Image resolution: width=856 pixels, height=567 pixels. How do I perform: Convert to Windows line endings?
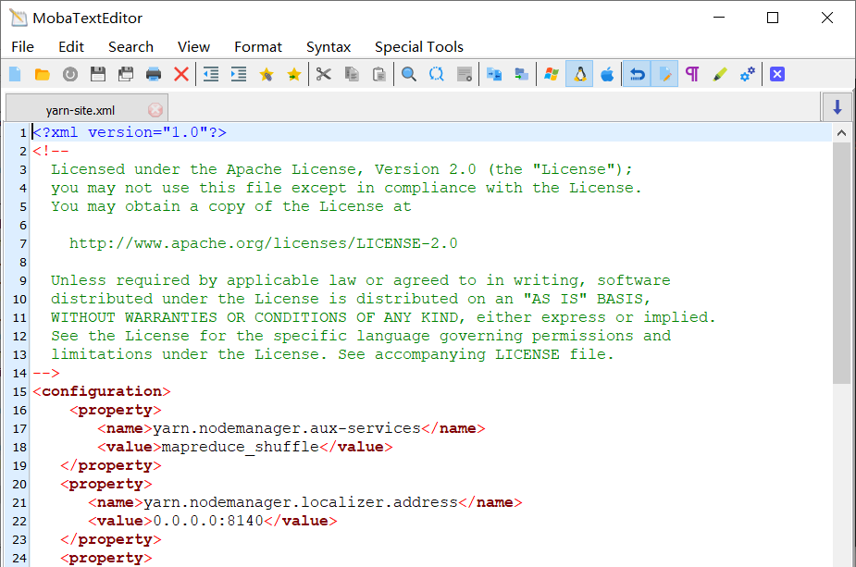point(552,74)
